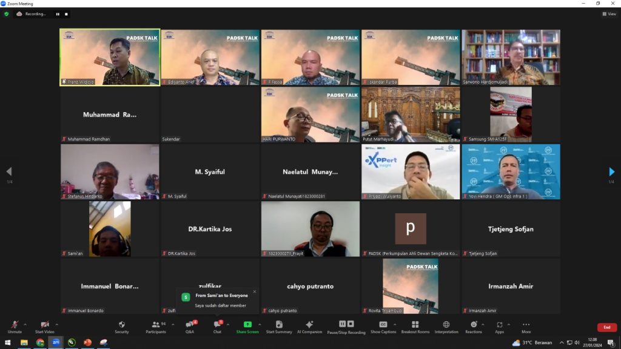Expand the arrow beside Reactions
The width and height of the screenshot is (621, 349).
point(483,325)
